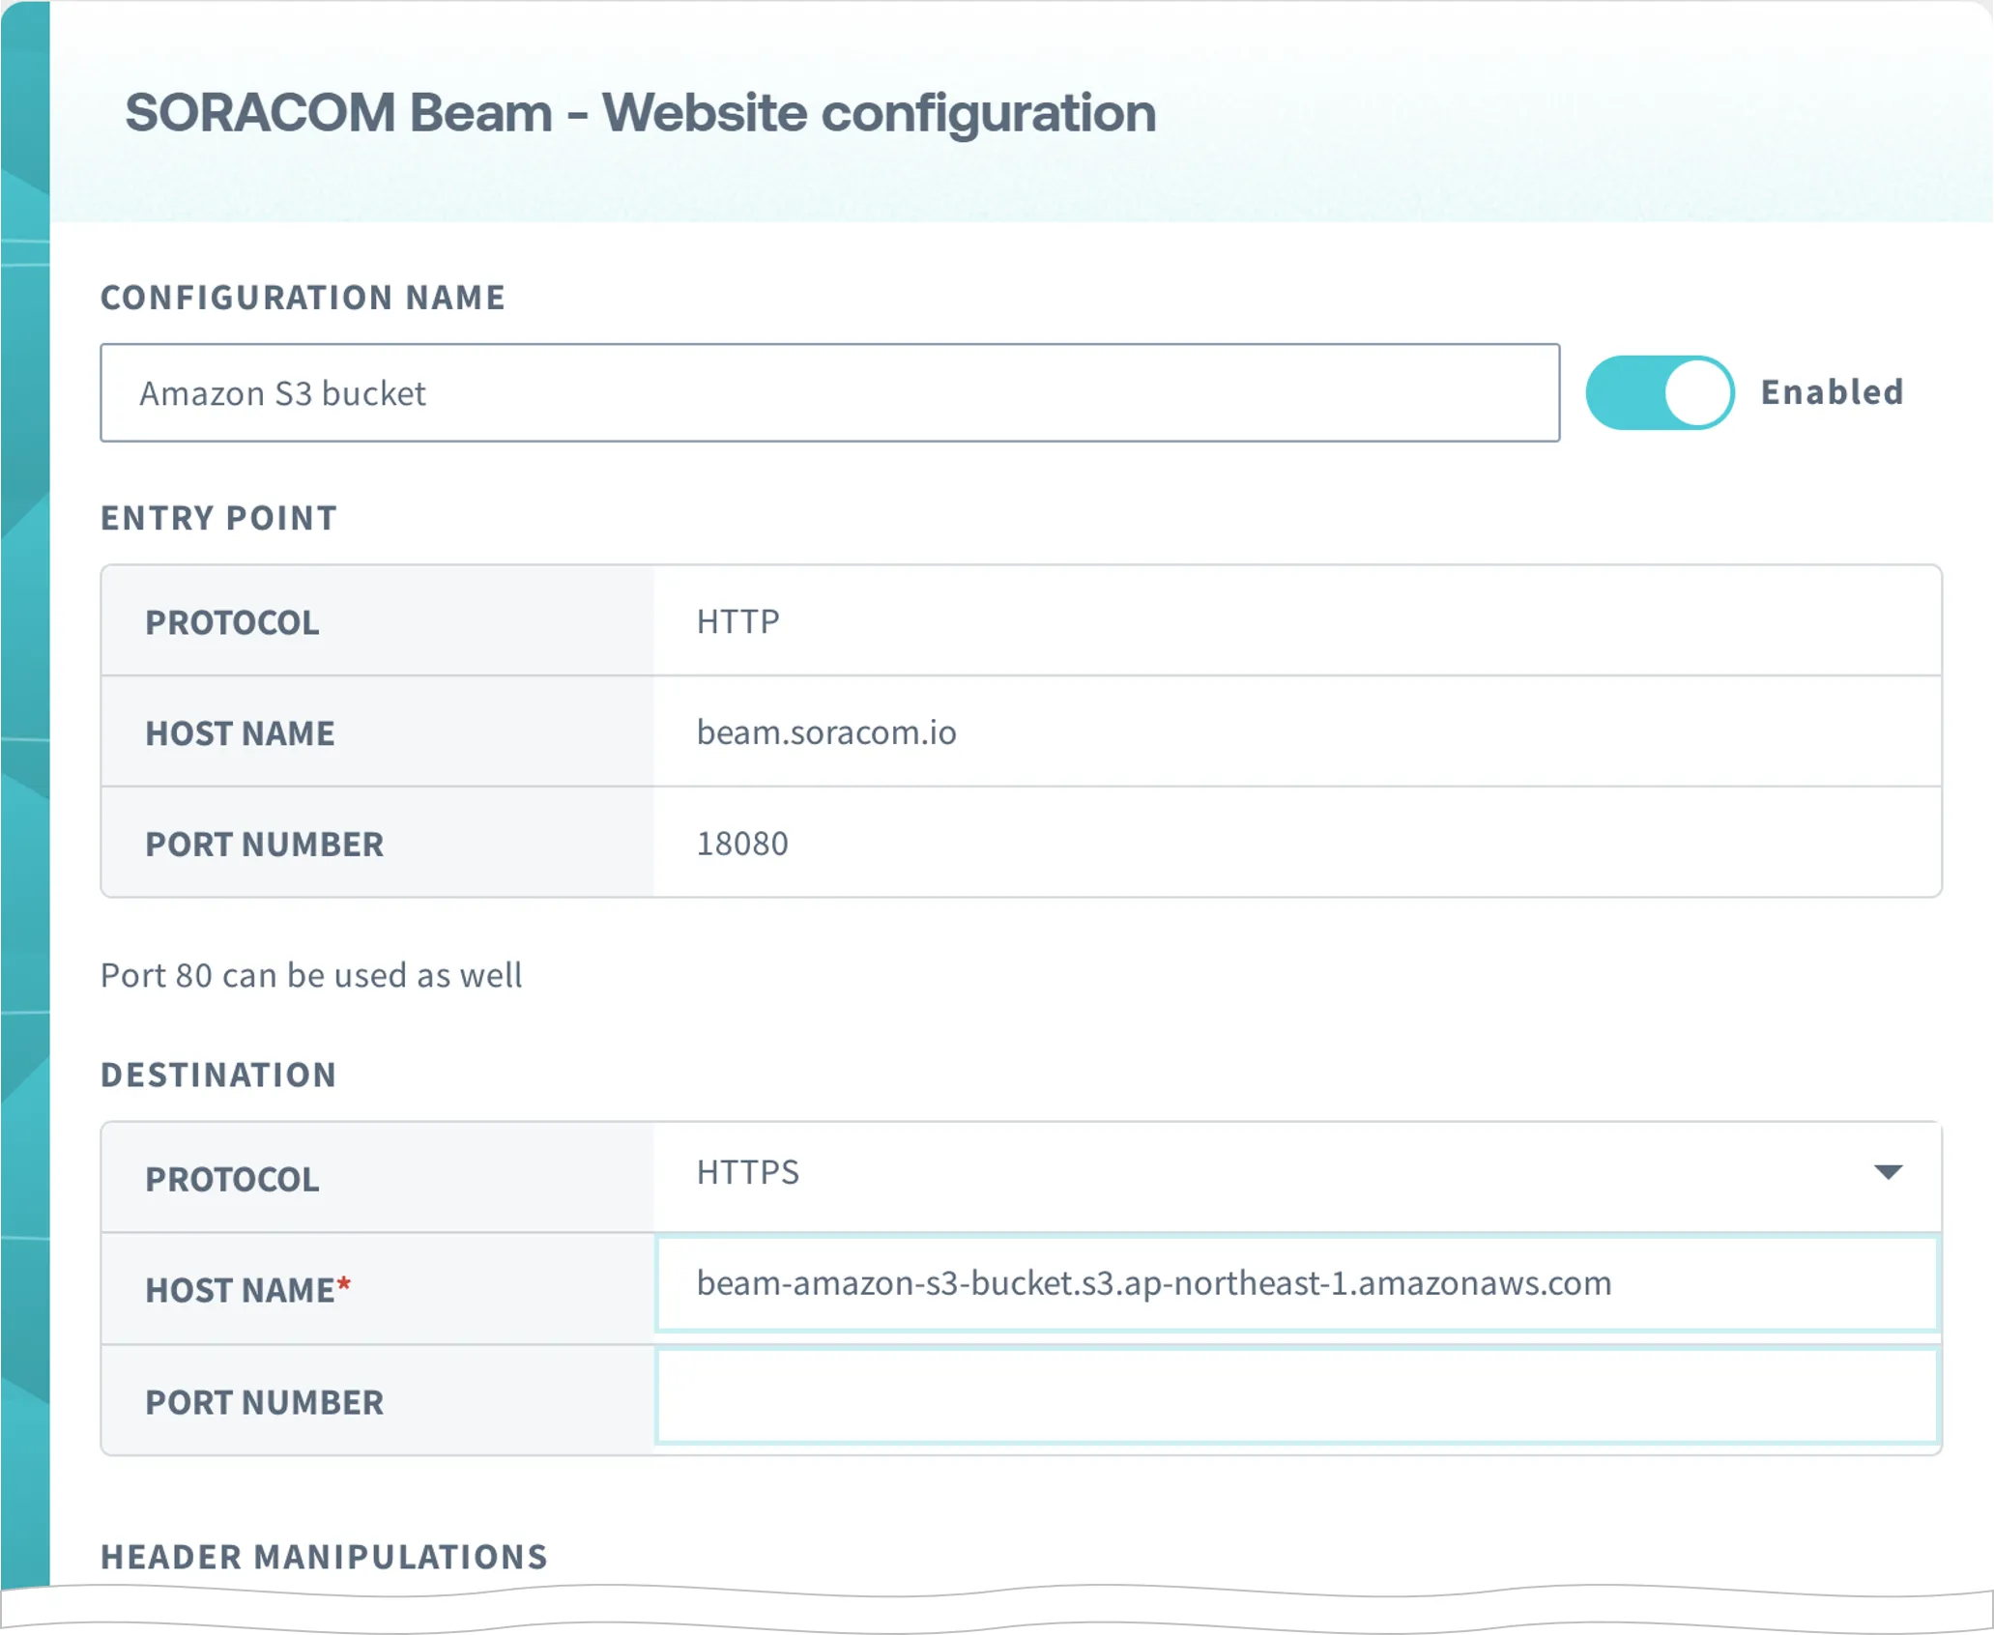The image size is (1994, 1635).
Task: Select the beam.soracom.io host name value
Action: point(826,732)
